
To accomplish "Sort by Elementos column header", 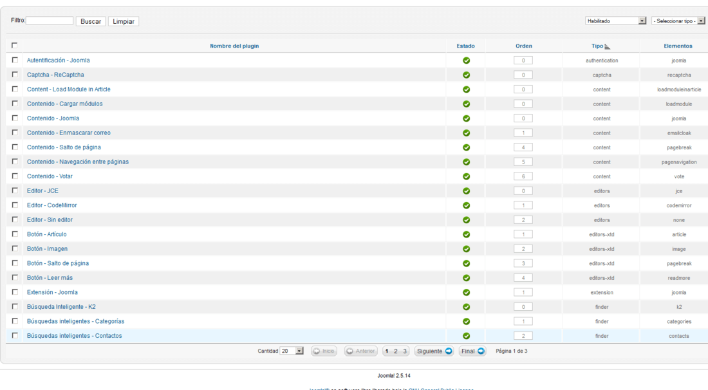I will point(678,46).
